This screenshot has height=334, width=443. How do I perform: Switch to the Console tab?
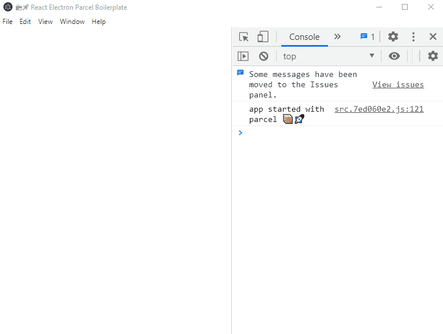[x=304, y=37]
